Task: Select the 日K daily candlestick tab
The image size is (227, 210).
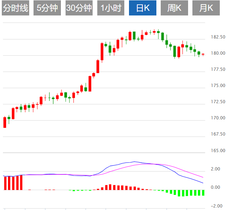Action: coord(143,8)
